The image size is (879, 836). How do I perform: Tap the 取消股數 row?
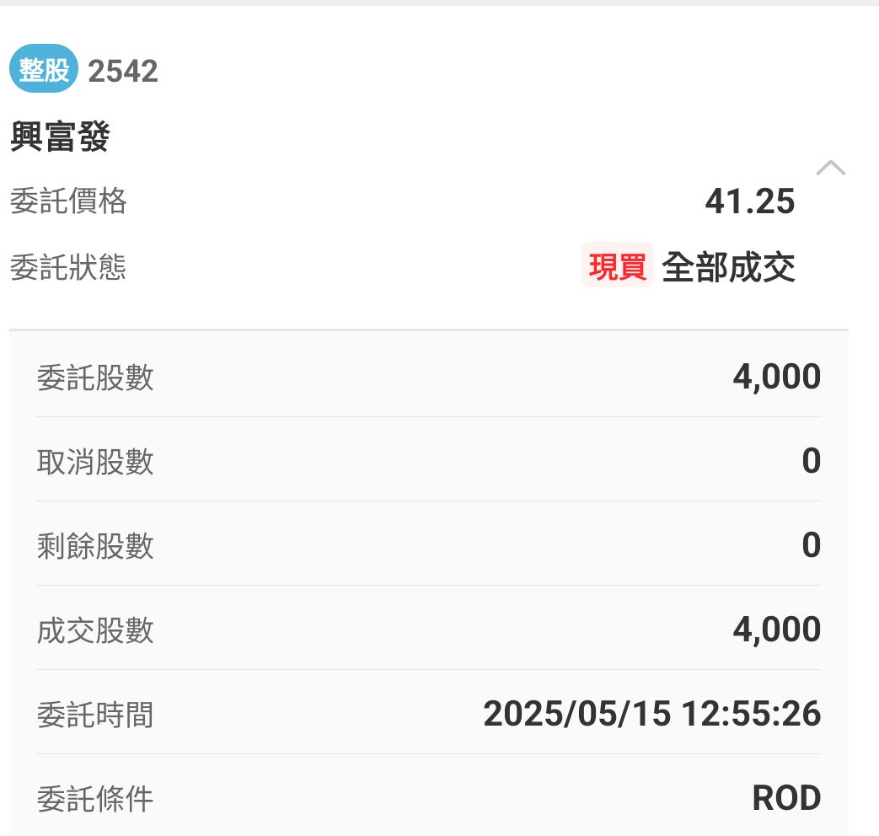[428, 461]
